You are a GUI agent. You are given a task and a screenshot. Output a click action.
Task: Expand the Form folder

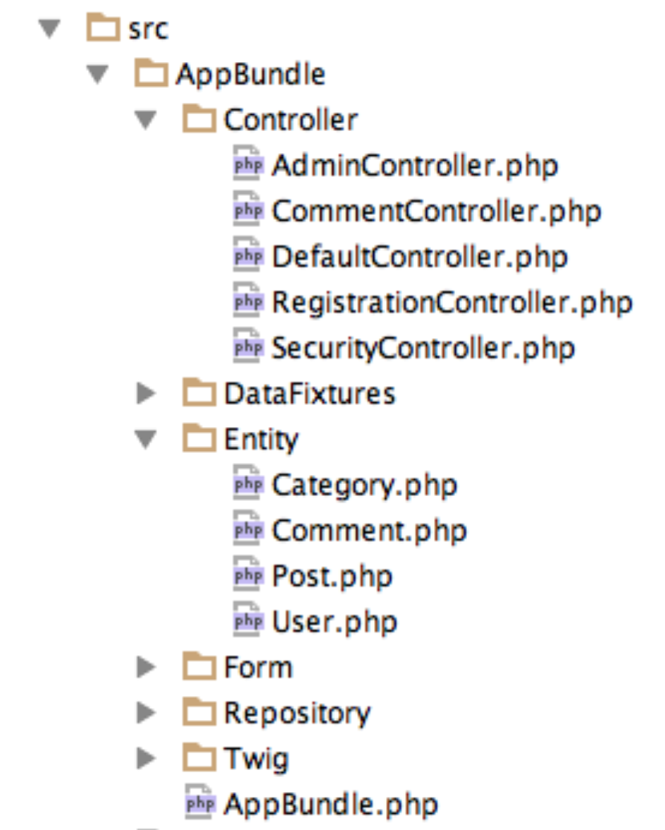pos(147,667)
